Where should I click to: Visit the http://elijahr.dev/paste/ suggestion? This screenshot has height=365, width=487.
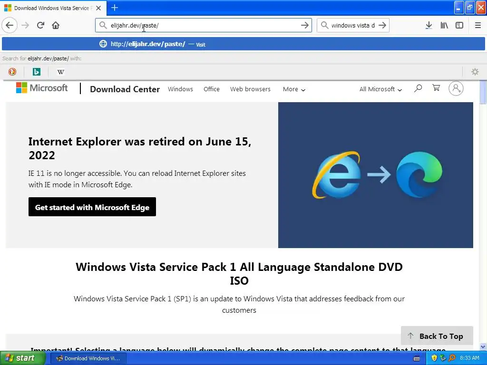coord(243,44)
